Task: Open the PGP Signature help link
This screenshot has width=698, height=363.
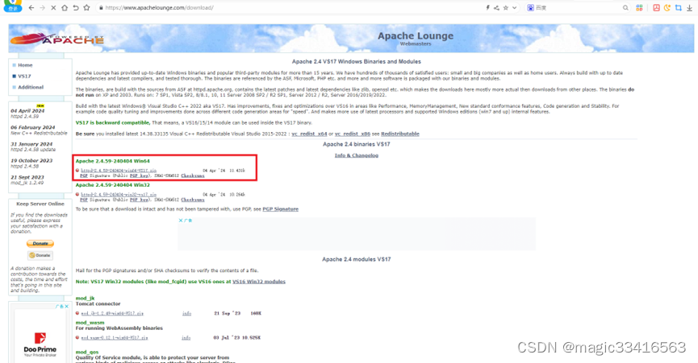Action: pyautogui.click(x=281, y=209)
